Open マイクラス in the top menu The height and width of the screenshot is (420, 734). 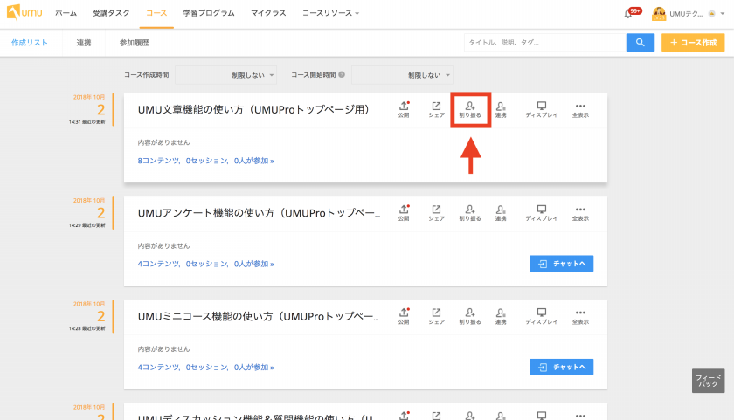[x=268, y=13]
